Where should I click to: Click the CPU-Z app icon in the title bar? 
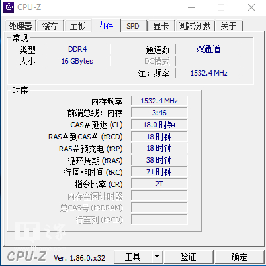pos(9,7)
